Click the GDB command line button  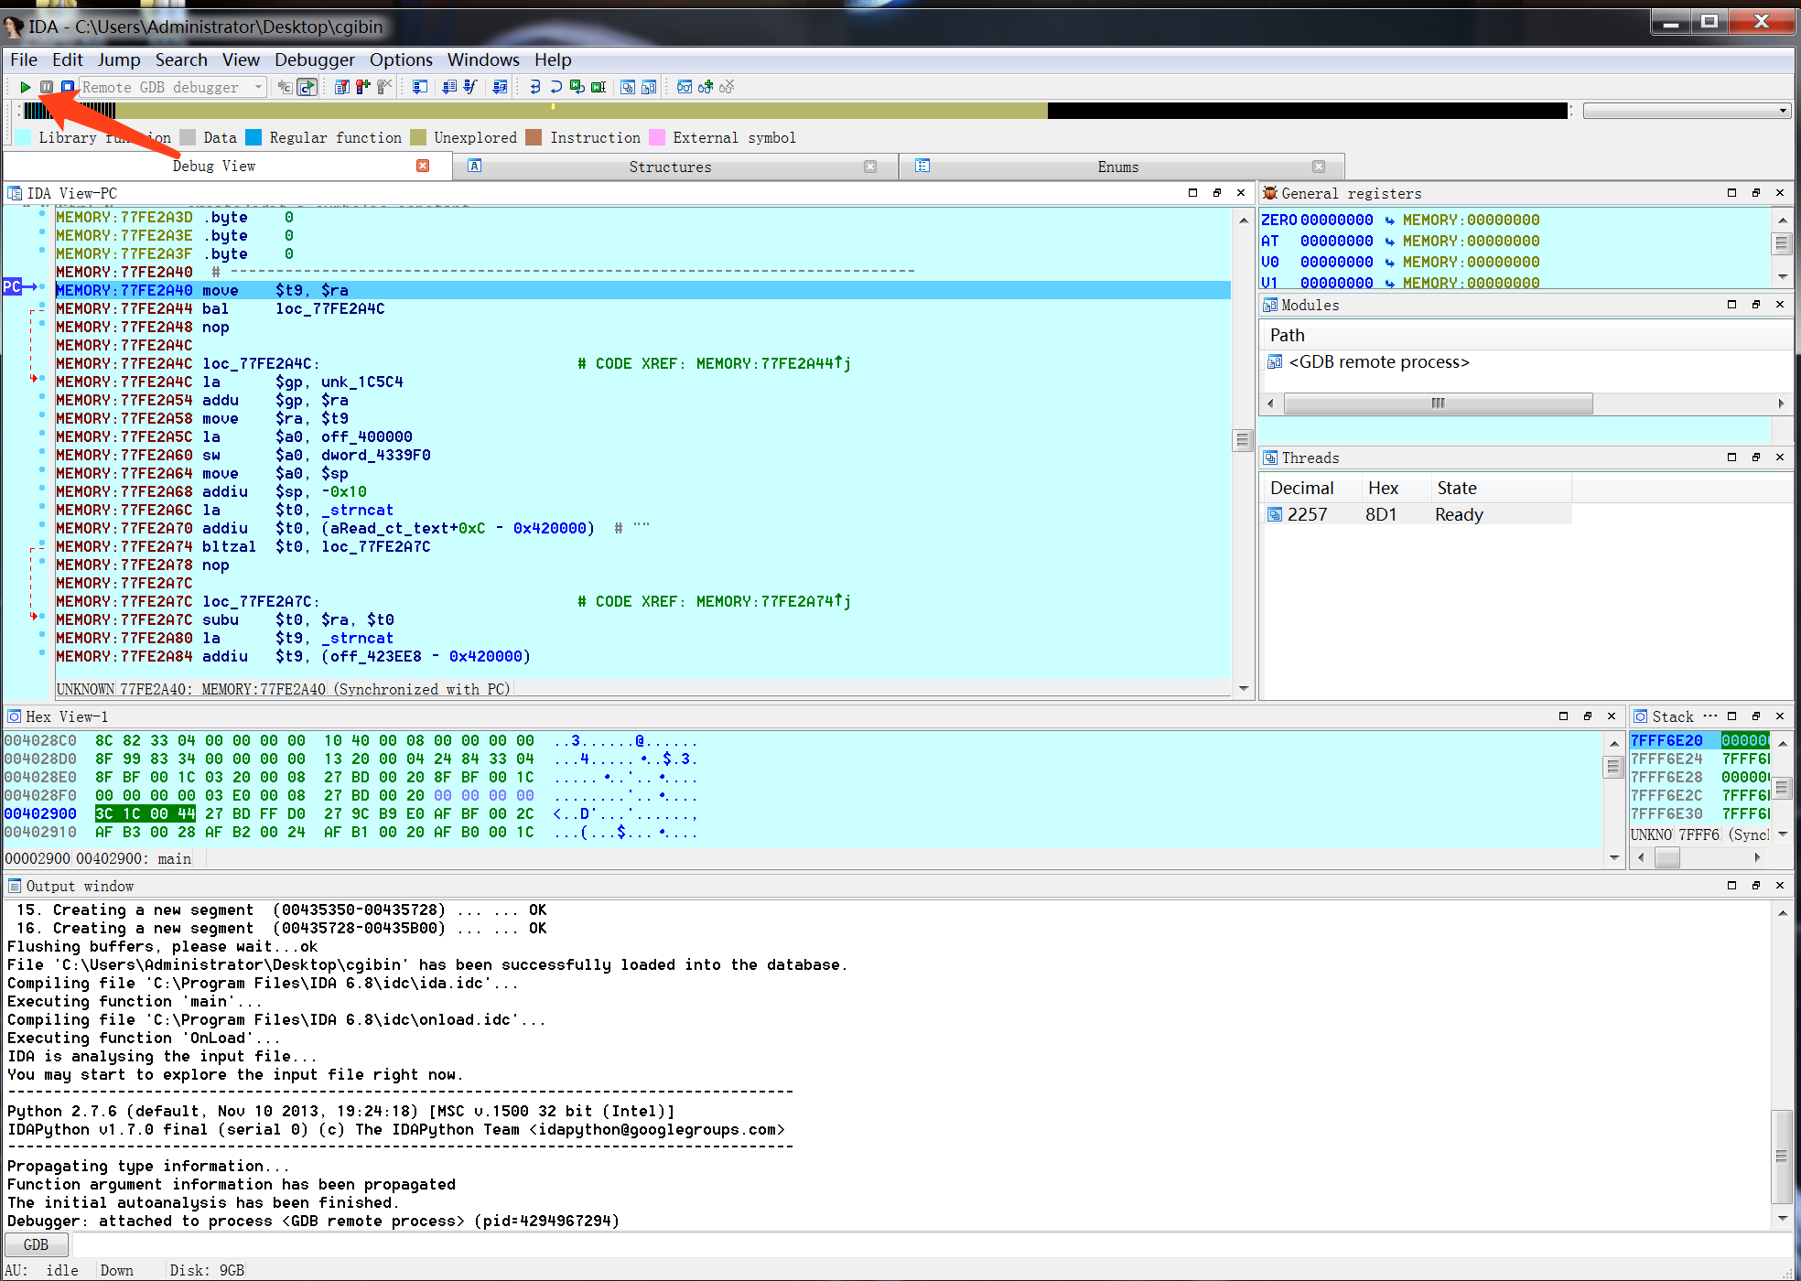[x=37, y=1244]
